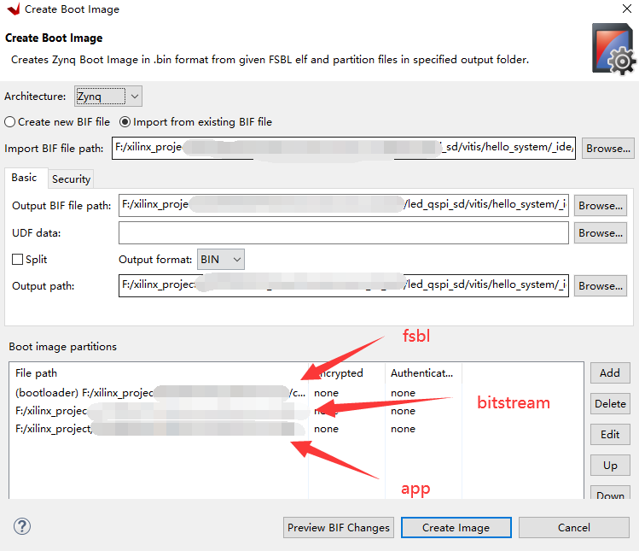
Task: Open the Architecture dropdown
Action: click(108, 97)
